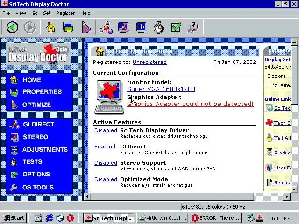299x224 pixels.
Task: Open Properties via the toolbar window icon
Action: [68, 28]
